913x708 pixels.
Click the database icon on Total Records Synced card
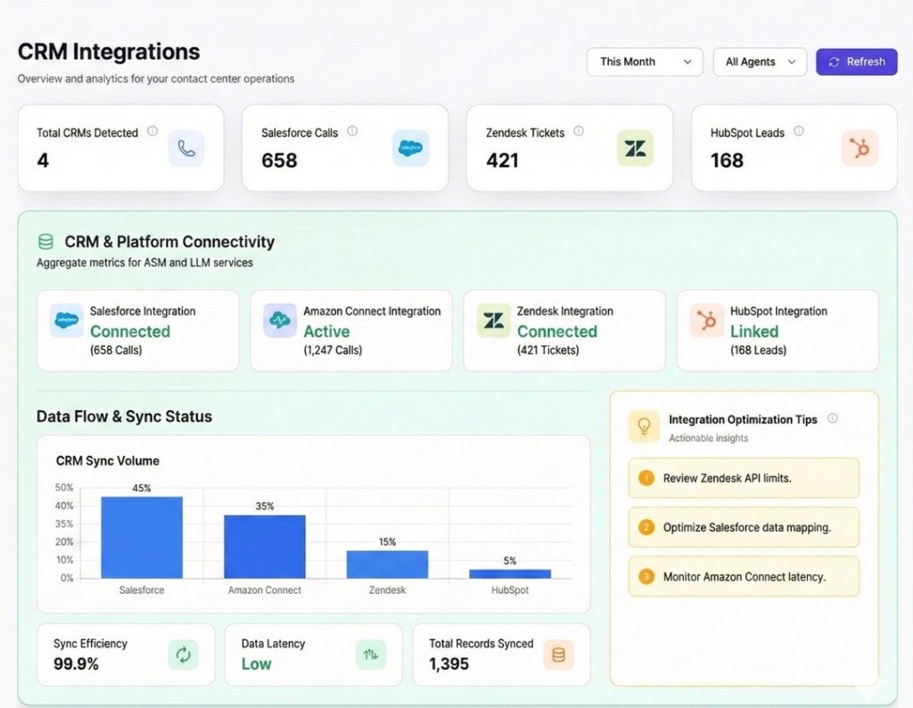point(557,654)
